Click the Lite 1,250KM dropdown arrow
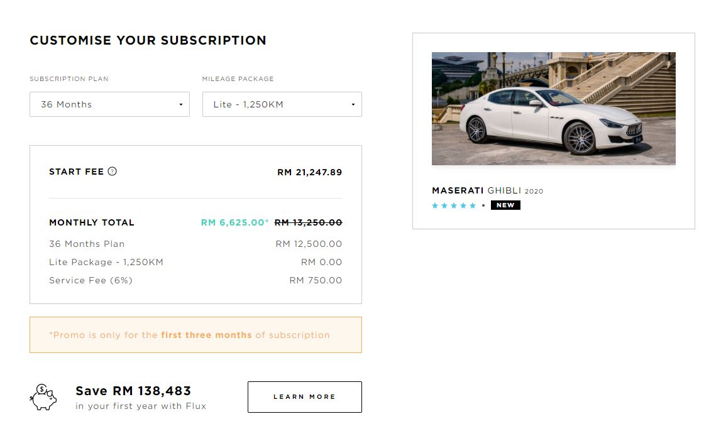Screen dimensions: 721x441 tap(353, 105)
